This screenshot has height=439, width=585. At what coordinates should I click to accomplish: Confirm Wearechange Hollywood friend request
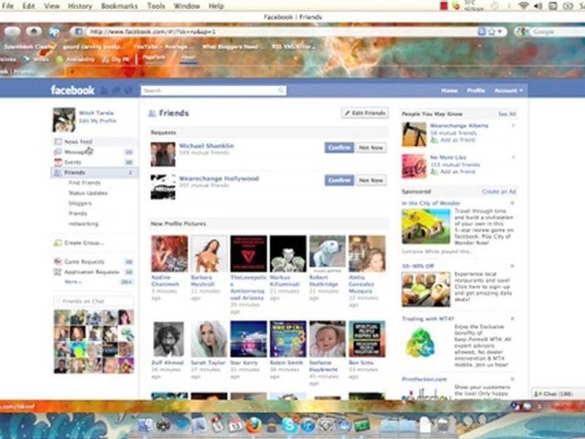coord(339,180)
